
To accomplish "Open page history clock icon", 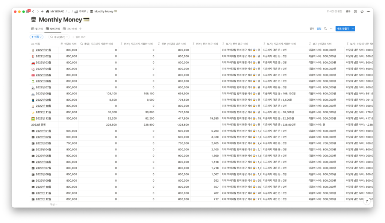I will 355,12.
